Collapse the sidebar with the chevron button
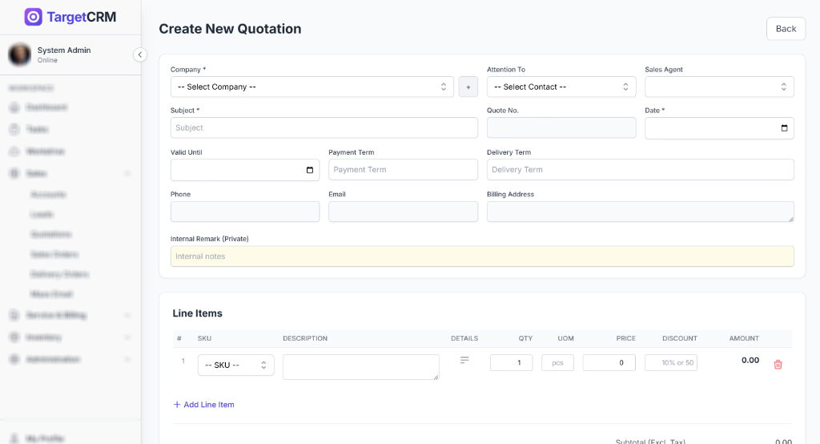This screenshot has height=444, width=820. tap(140, 54)
